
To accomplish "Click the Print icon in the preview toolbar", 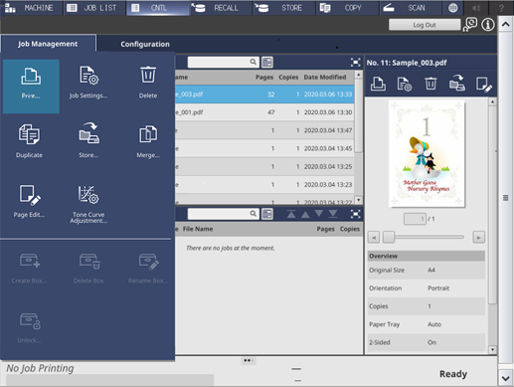I will [x=378, y=84].
